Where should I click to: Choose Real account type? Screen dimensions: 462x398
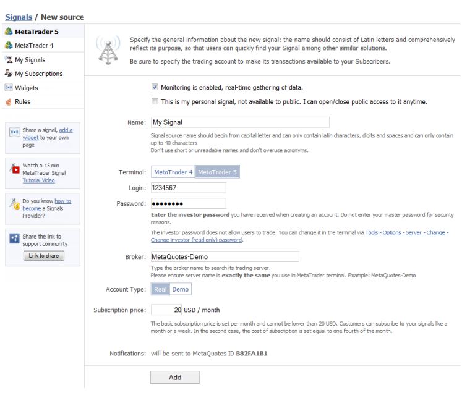(x=160, y=289)
